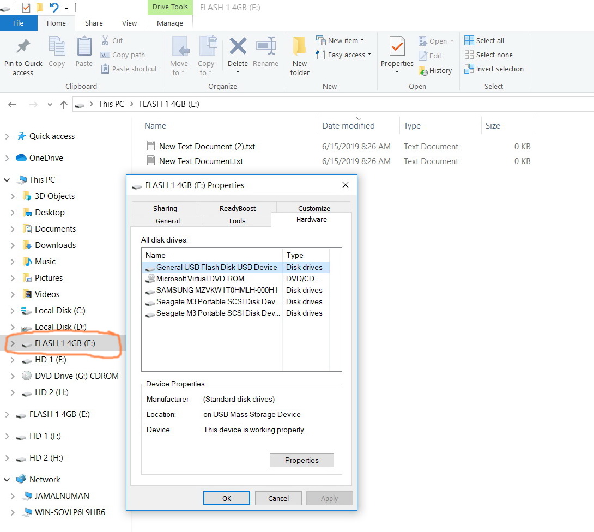Open file History from the ribbon
Screen dimensions: 594x532
tap(435, 70)
